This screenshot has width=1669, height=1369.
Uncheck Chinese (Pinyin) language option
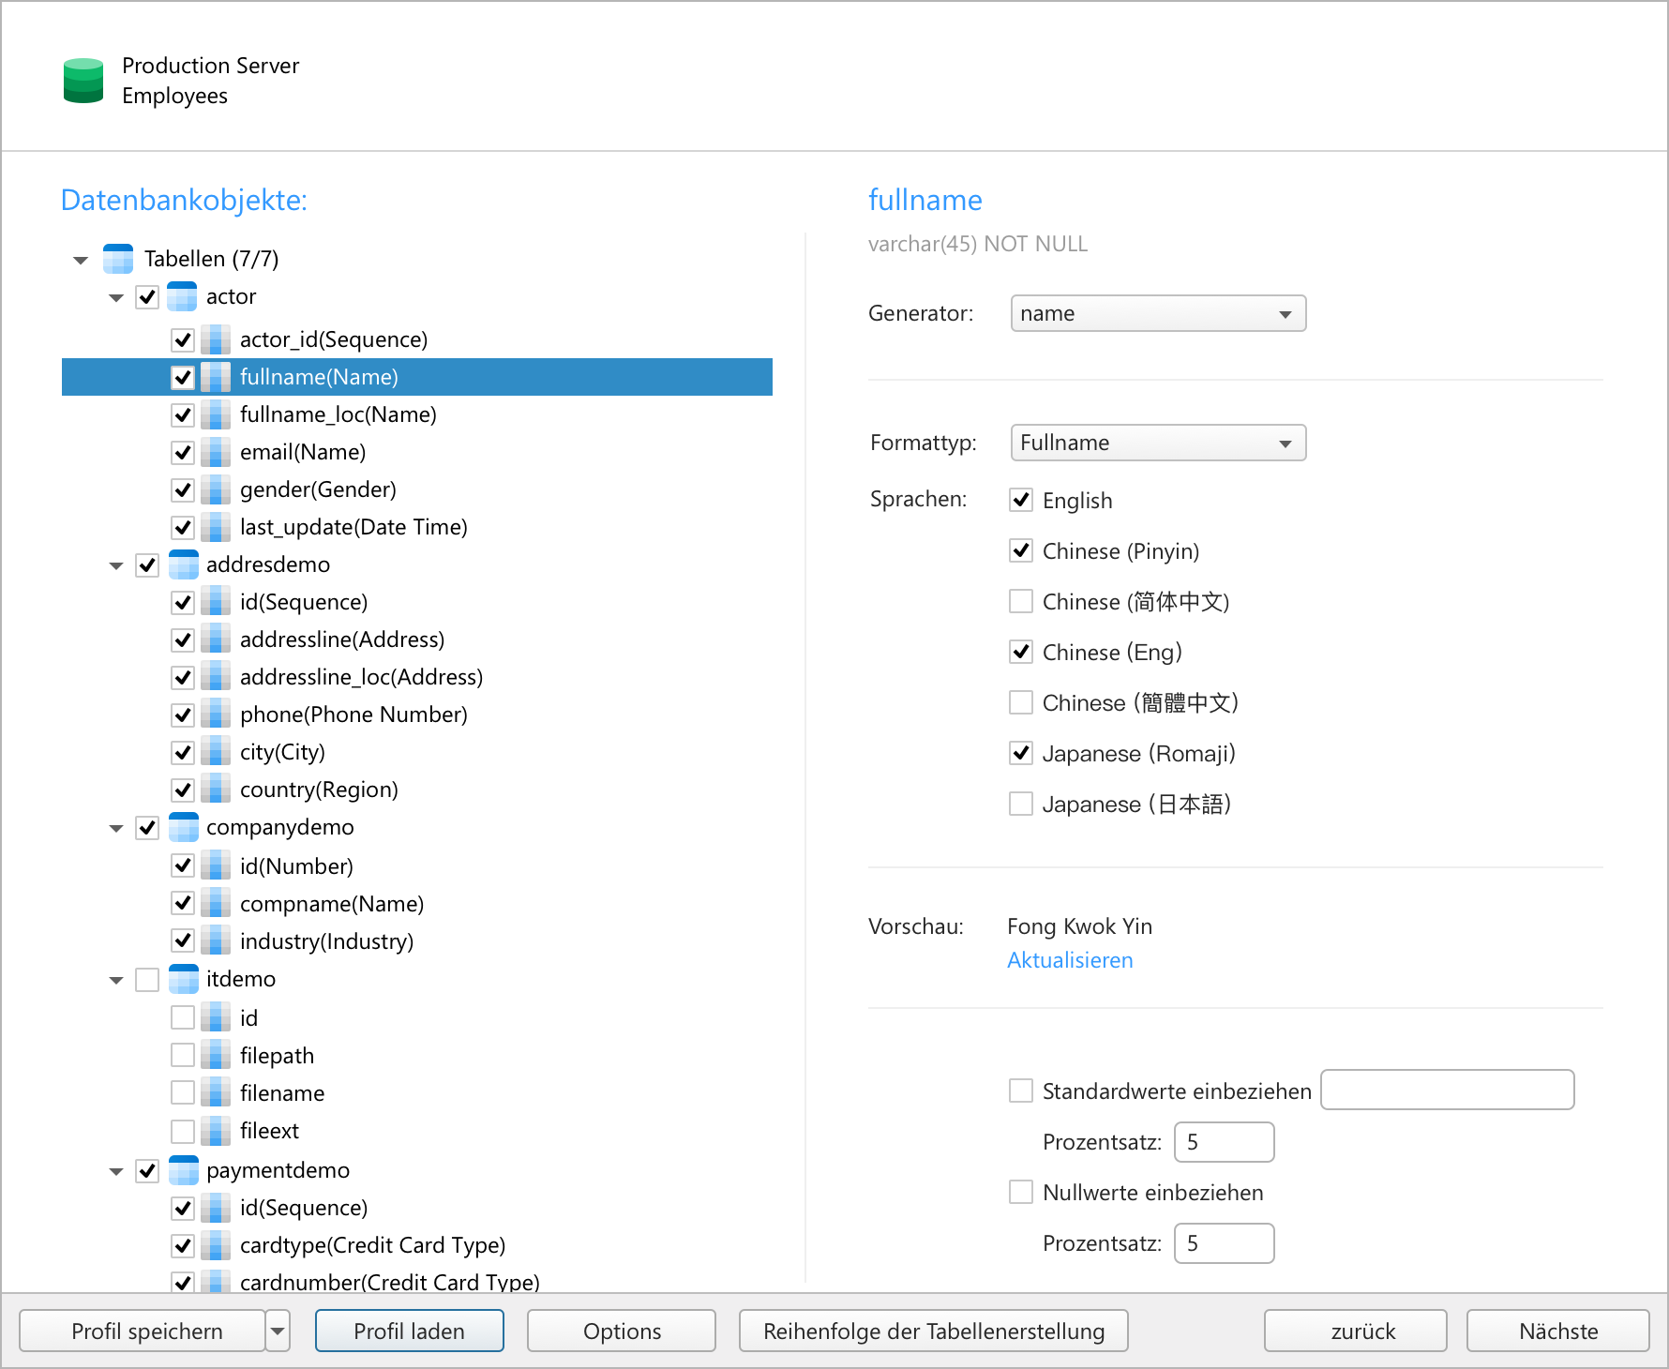(1021, 550)
